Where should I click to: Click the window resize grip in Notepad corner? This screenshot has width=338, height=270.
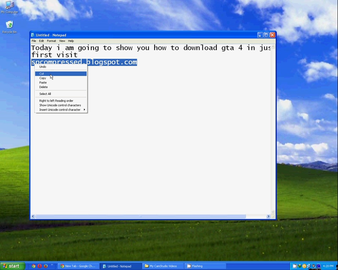click(273, 216)
